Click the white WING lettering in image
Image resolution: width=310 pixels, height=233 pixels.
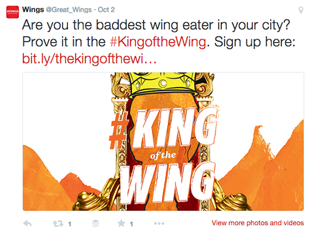tap(168, 182)
